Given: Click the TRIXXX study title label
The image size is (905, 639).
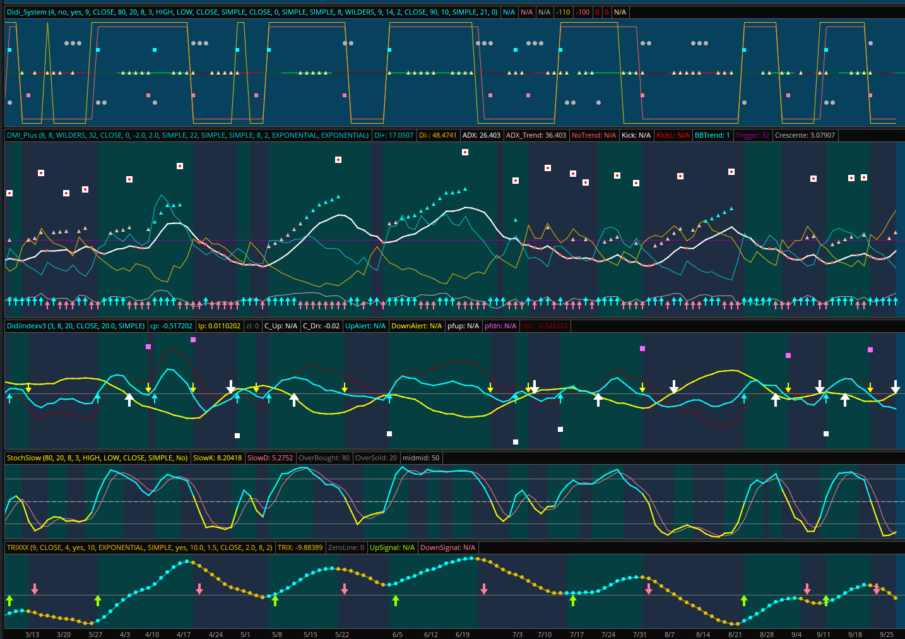Looking at the screenshot, I should 139,547.
